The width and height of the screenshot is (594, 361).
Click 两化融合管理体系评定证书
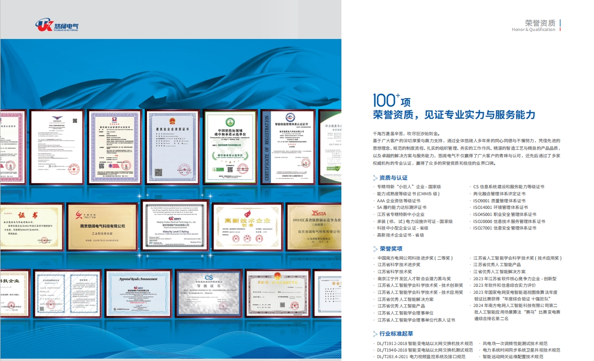tap(500, 193)
